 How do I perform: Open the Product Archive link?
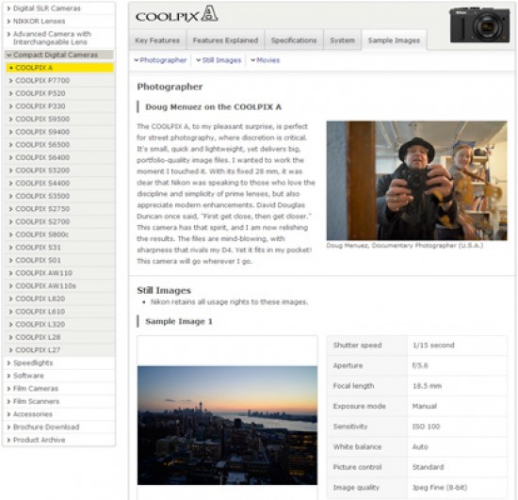click(58, 440)
